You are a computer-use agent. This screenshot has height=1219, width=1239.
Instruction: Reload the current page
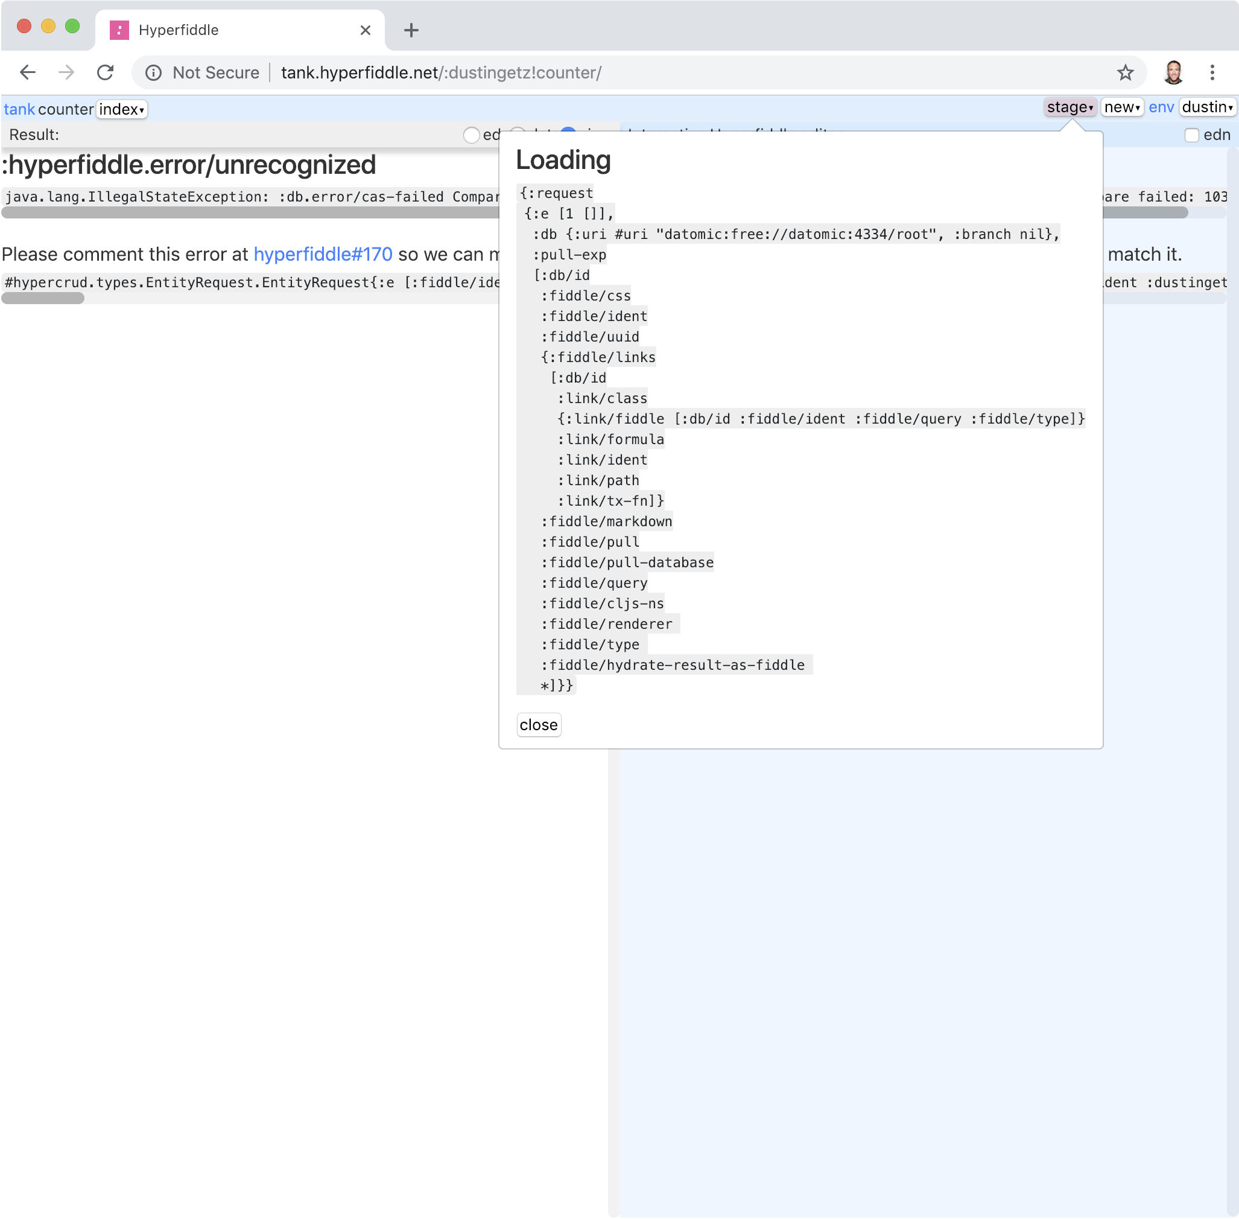tap(106, 72)
